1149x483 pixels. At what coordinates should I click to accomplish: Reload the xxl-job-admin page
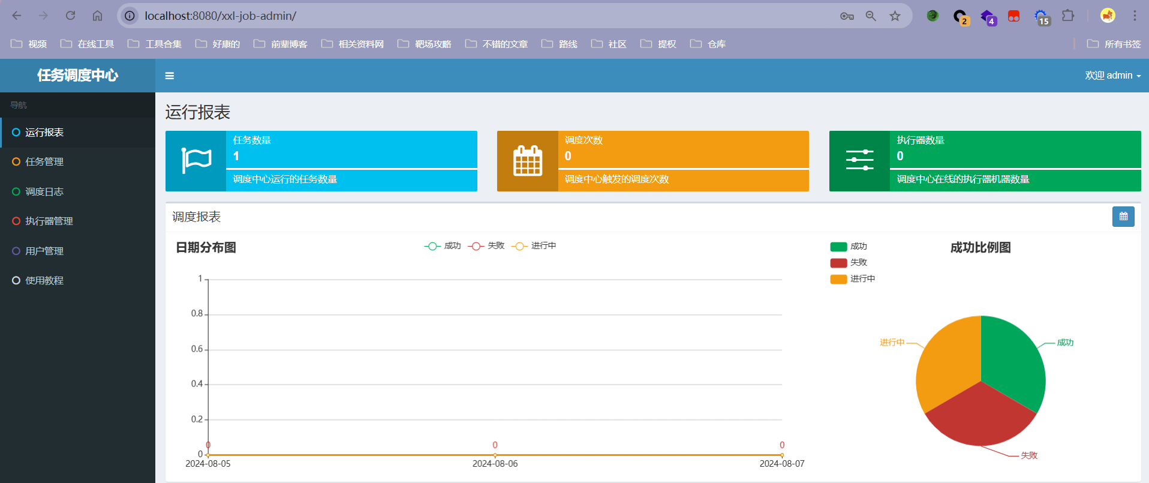(70, 16)
